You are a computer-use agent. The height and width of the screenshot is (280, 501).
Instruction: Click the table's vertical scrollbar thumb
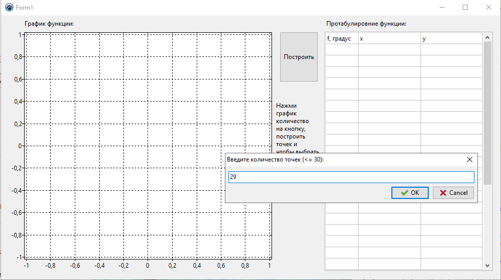click(x=487, y=113)
